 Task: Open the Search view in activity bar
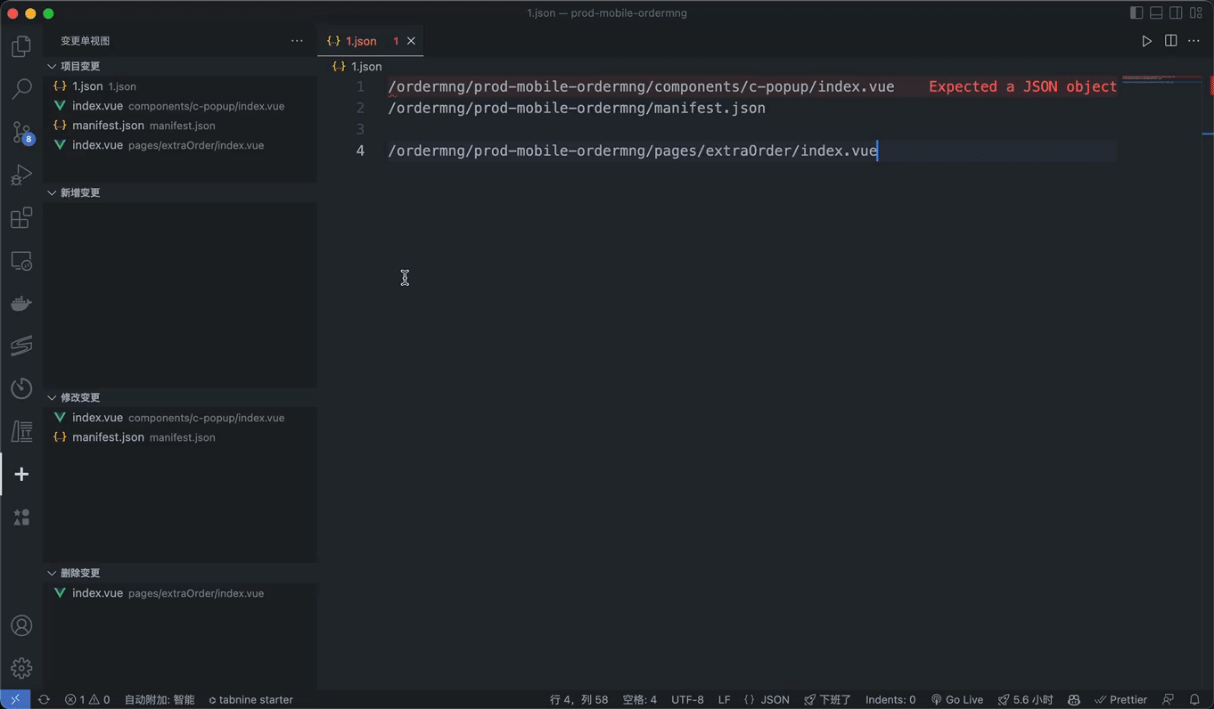(21, 89)
